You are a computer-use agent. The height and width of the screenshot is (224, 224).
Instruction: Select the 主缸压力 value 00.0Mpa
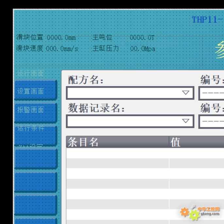[x=143, y=49]
